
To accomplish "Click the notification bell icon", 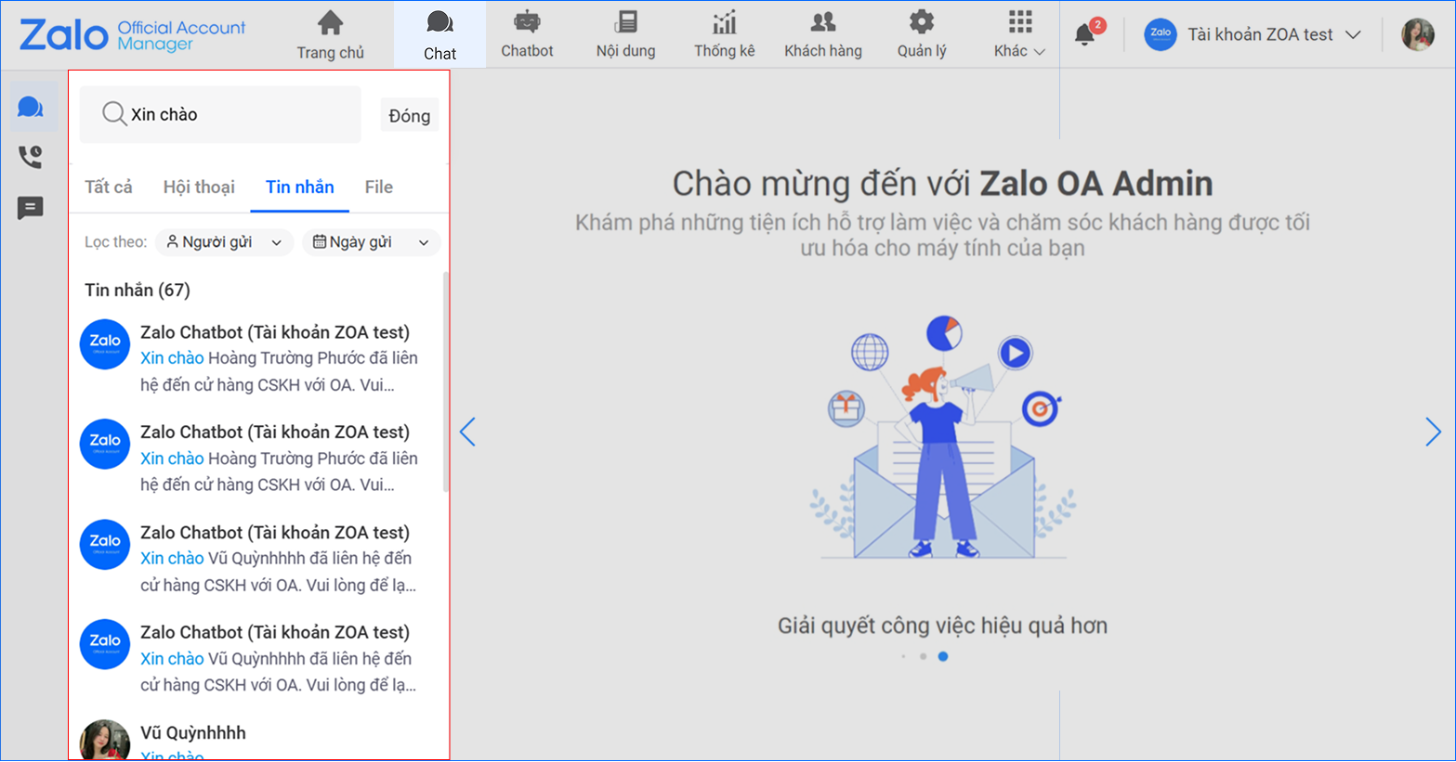I will tap(1084, 34).
